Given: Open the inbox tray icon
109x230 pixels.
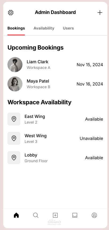Looking at the screenshot, I should coord(75,215).
